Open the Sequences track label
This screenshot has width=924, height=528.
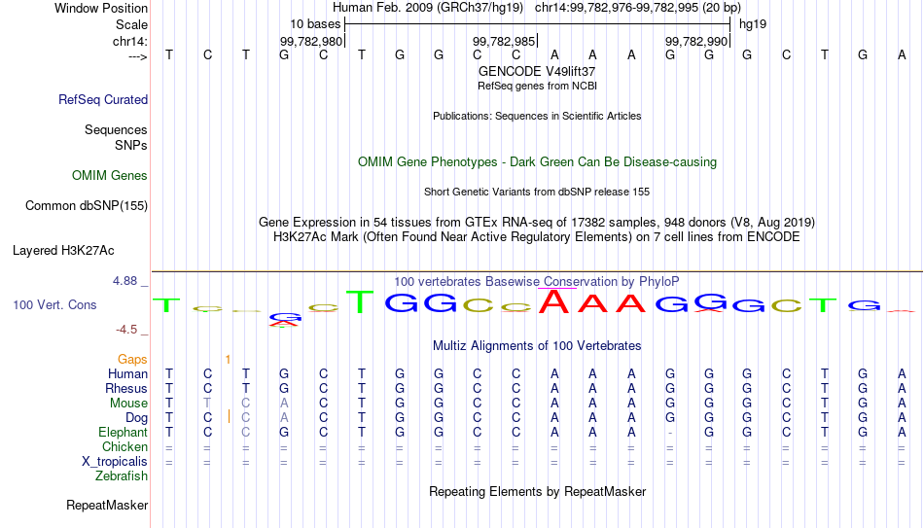pyautogui.click(x=116, y=129)
